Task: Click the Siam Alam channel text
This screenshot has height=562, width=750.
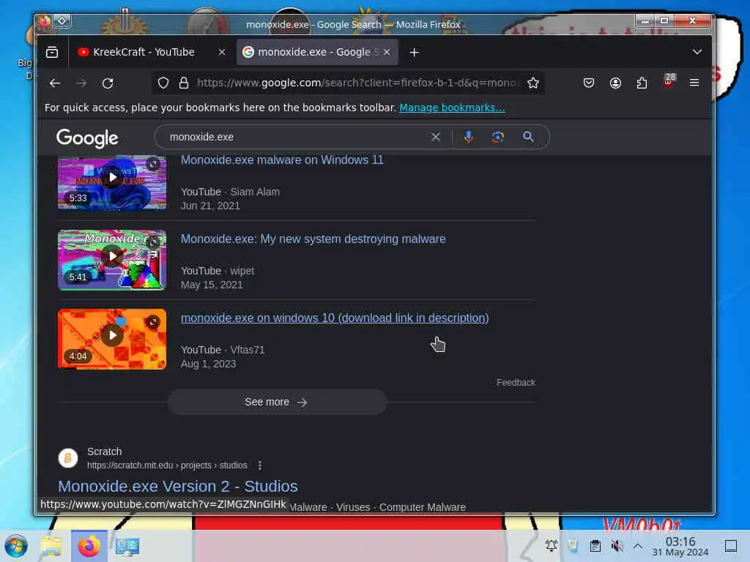Action: tap(255, 192)
